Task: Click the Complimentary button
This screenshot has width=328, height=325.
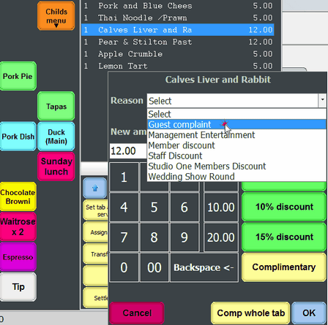Action: (x=284, y=267)
